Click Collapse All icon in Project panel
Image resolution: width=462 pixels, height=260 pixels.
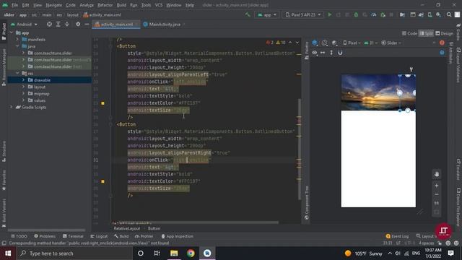point(67,24)
